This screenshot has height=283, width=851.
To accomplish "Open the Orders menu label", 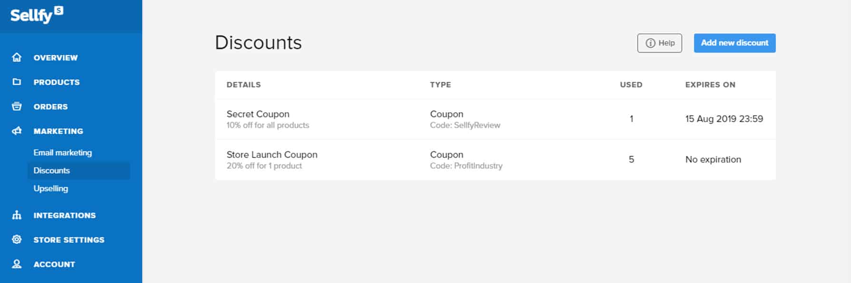I will pos(50,107).
